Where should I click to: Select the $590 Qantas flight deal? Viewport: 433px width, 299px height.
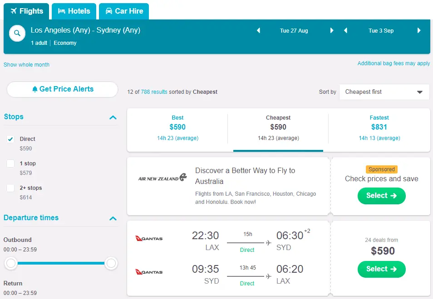[x=381, y=269]
